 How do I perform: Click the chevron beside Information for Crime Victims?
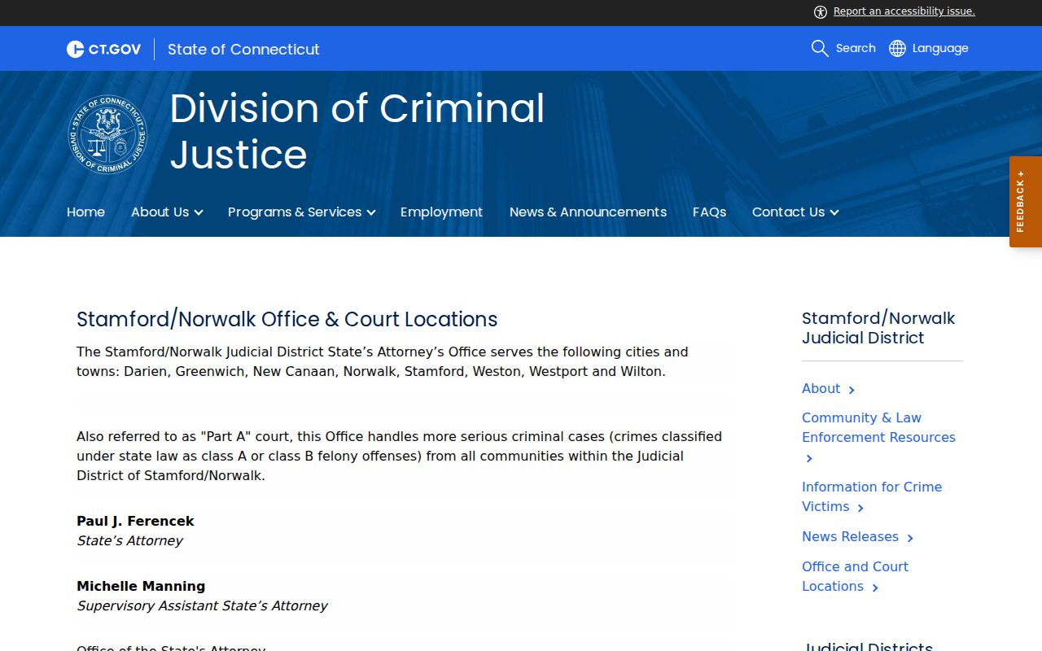pyautogui.click(x=860, y=508)
